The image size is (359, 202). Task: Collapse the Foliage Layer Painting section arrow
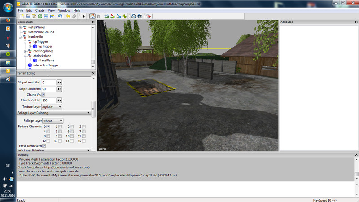point(88,113)
